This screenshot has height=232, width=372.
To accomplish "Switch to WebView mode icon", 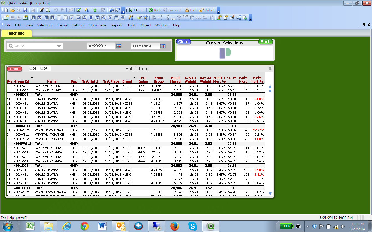I will pos(245,18).
